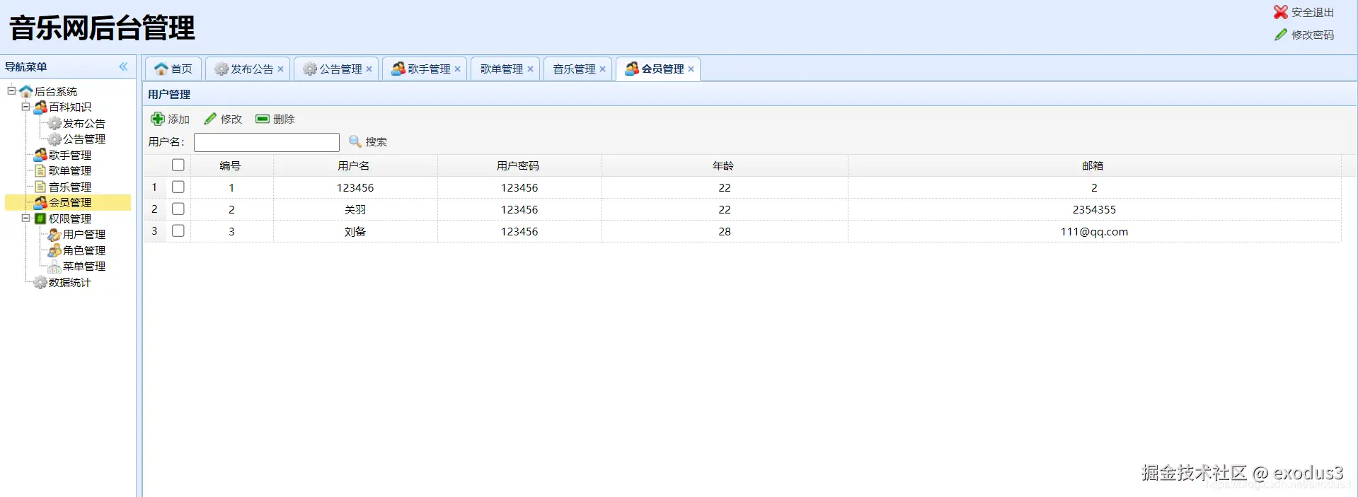Click the green minus 删除 icon

click(x=263, y=119)
